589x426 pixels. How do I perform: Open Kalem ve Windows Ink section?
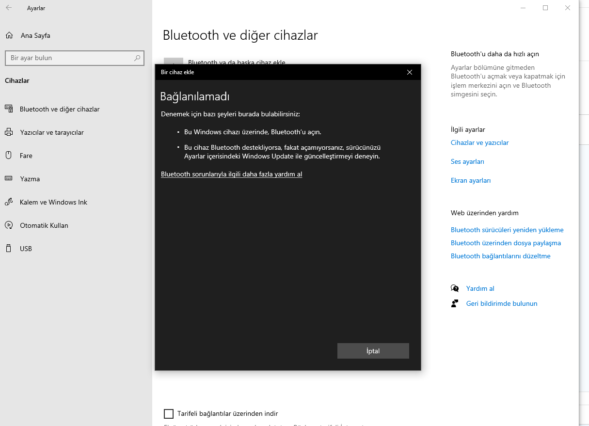[53, 202]
